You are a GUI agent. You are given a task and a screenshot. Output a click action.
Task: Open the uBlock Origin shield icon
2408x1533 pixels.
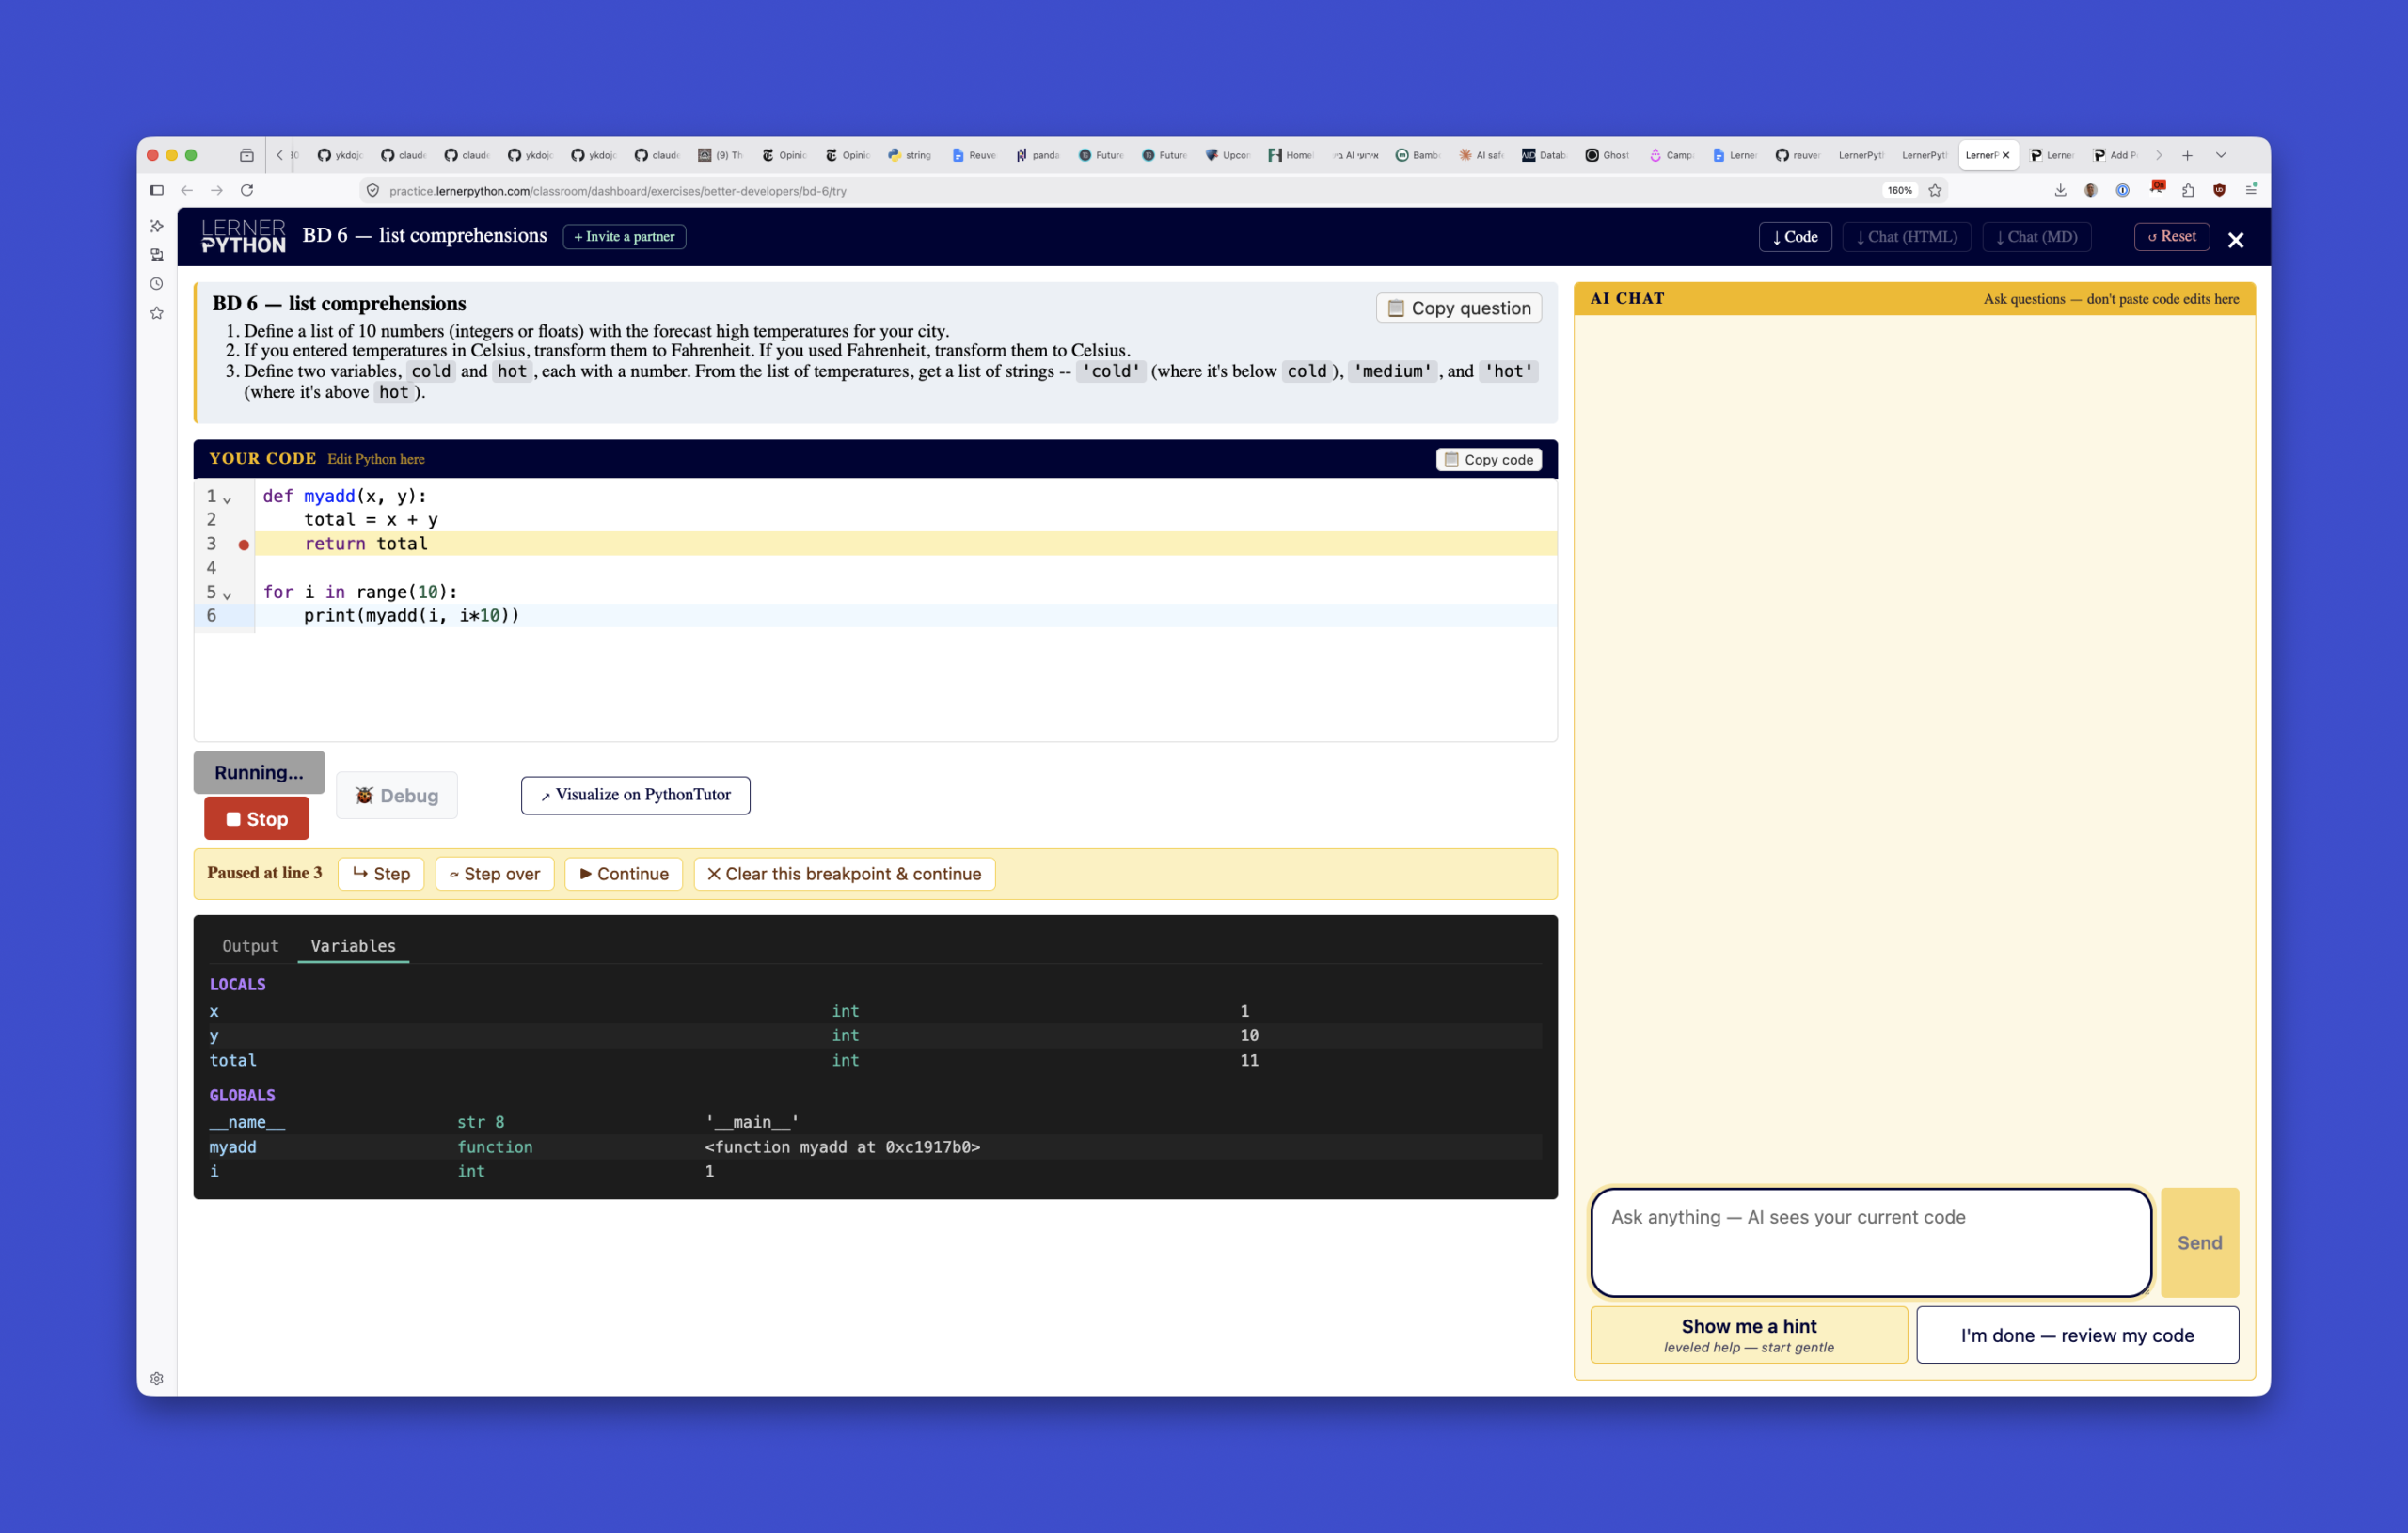click(2219, 190)
